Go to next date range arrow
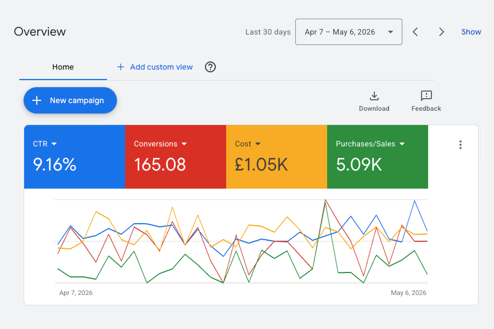This screenshot has width=494, height=329. coord(441,32)
